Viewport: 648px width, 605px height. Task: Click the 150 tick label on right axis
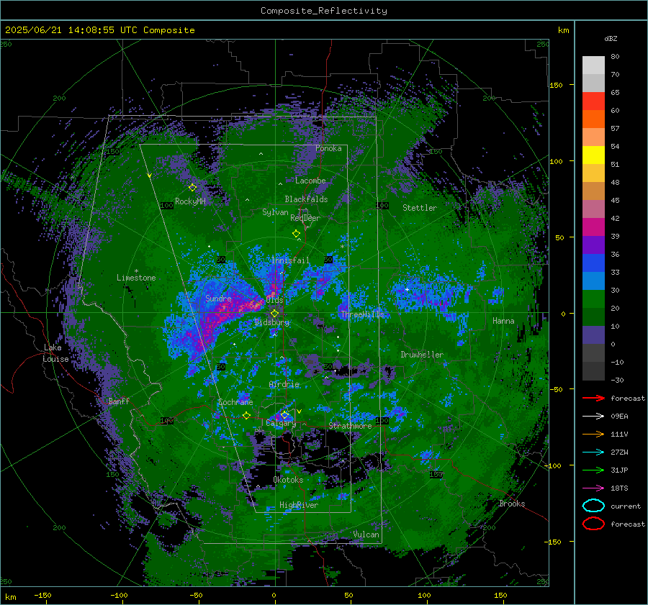click(x=556, y=85)
